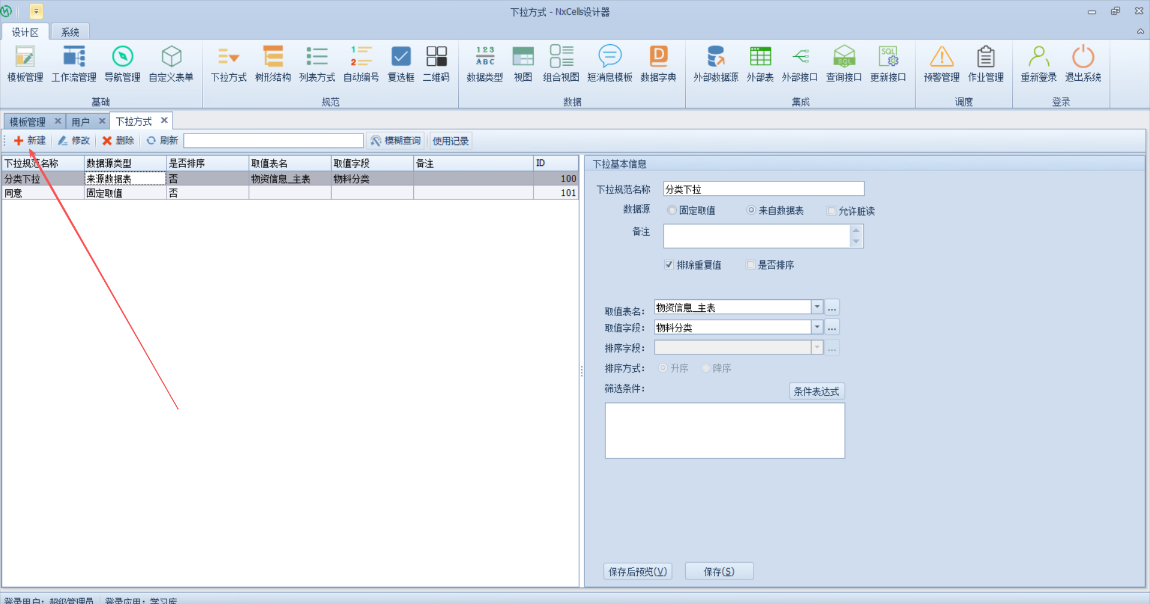
Task: Click the 预警管理 warning icon
Action: pyautogui.click(x=941, y=57)
